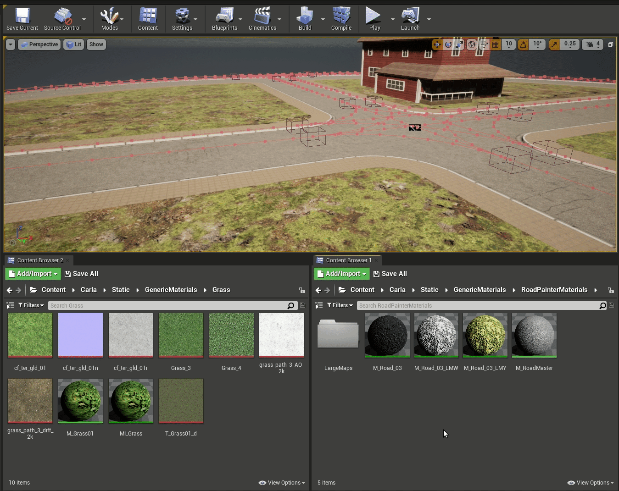Select the M_Road_03_LMY material thumbnail
This screenshot has height=491, width=619.
pos(485,335)
